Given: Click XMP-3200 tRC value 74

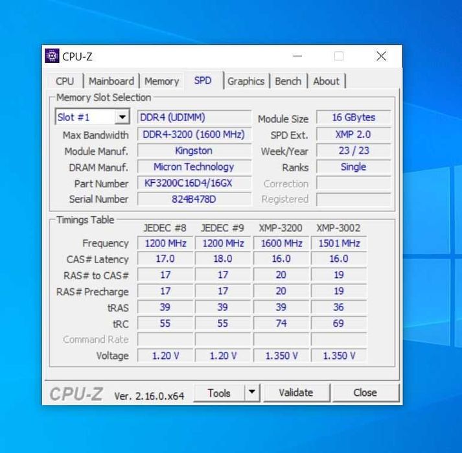Looking at the screenshot, I should coord(281,323).
